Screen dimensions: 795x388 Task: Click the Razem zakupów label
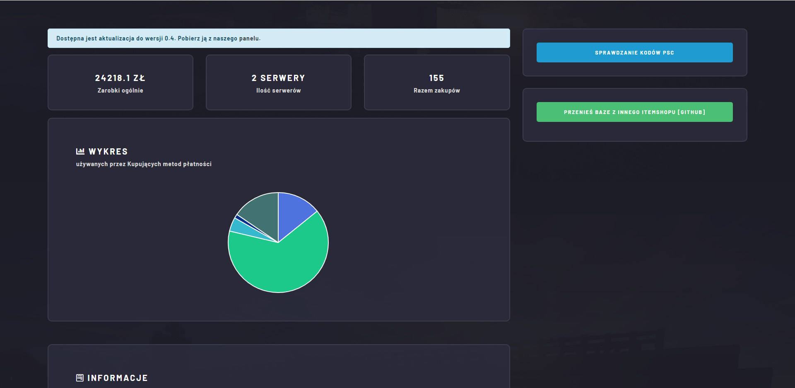click(436, 90)
